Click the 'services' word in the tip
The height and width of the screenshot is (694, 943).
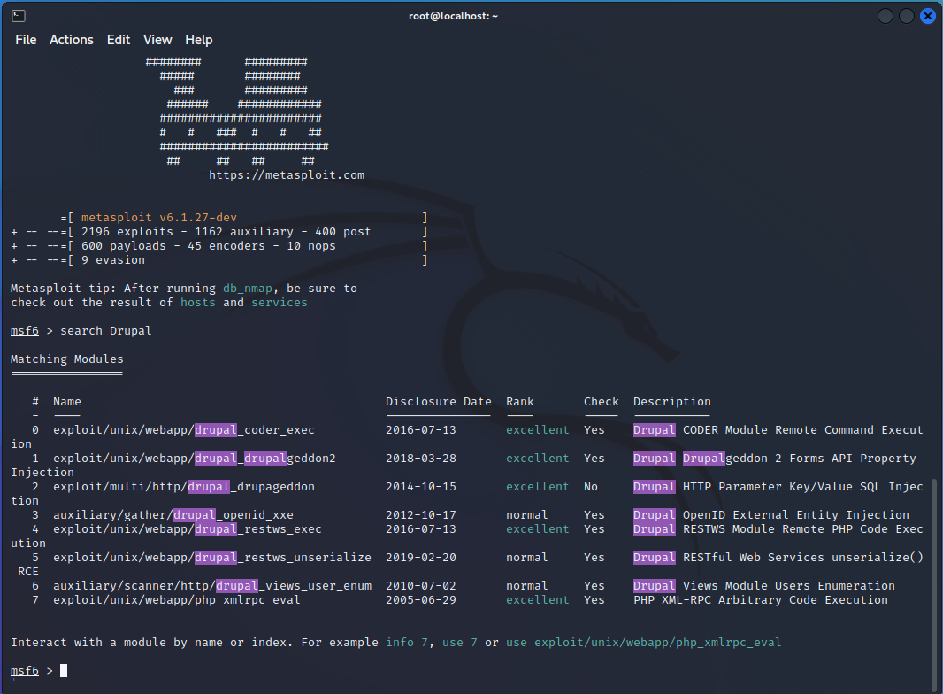coord(279,302)
